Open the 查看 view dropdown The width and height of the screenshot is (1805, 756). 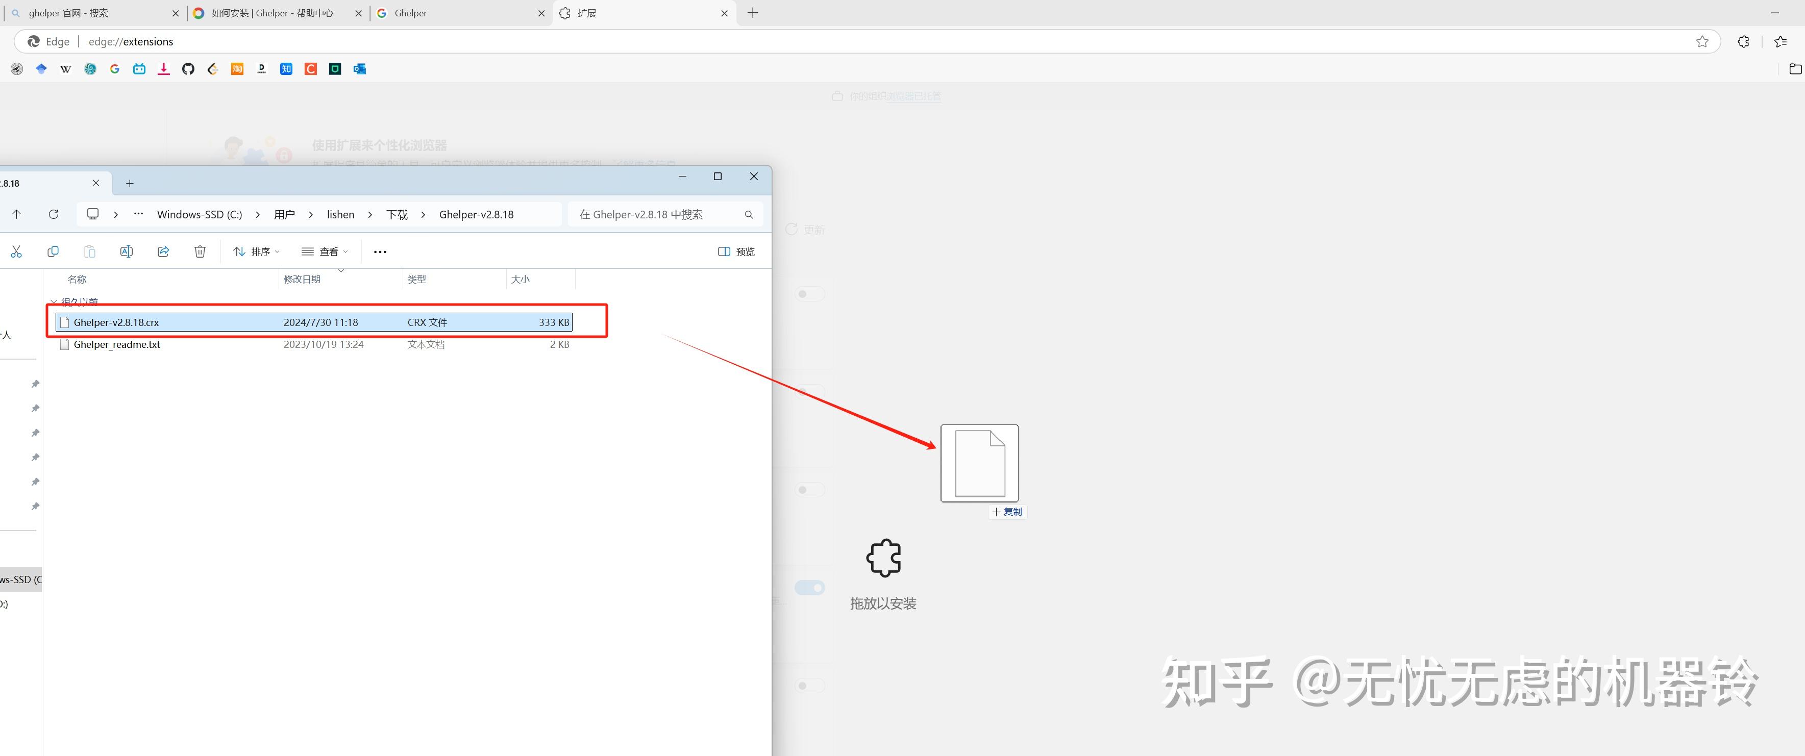click(x=325, y=251)
